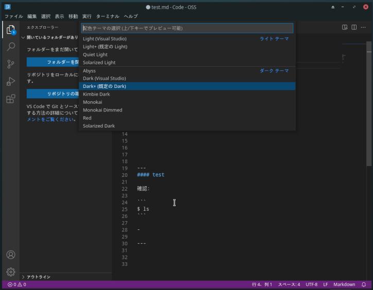Open the 移動 menu
This screenshot has width=373, height=290.
coord(73,16)
